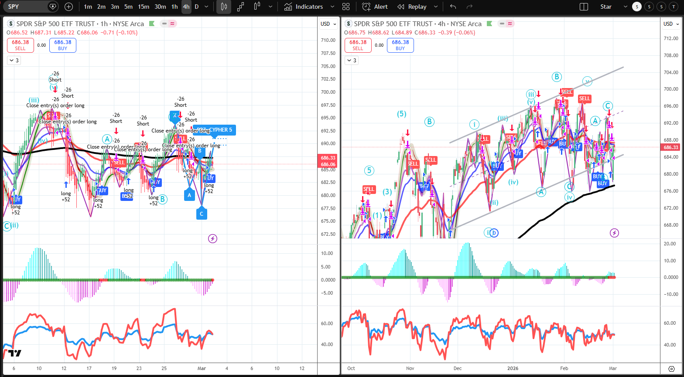Click the green flag on the 4h chart

coord(490,24)
